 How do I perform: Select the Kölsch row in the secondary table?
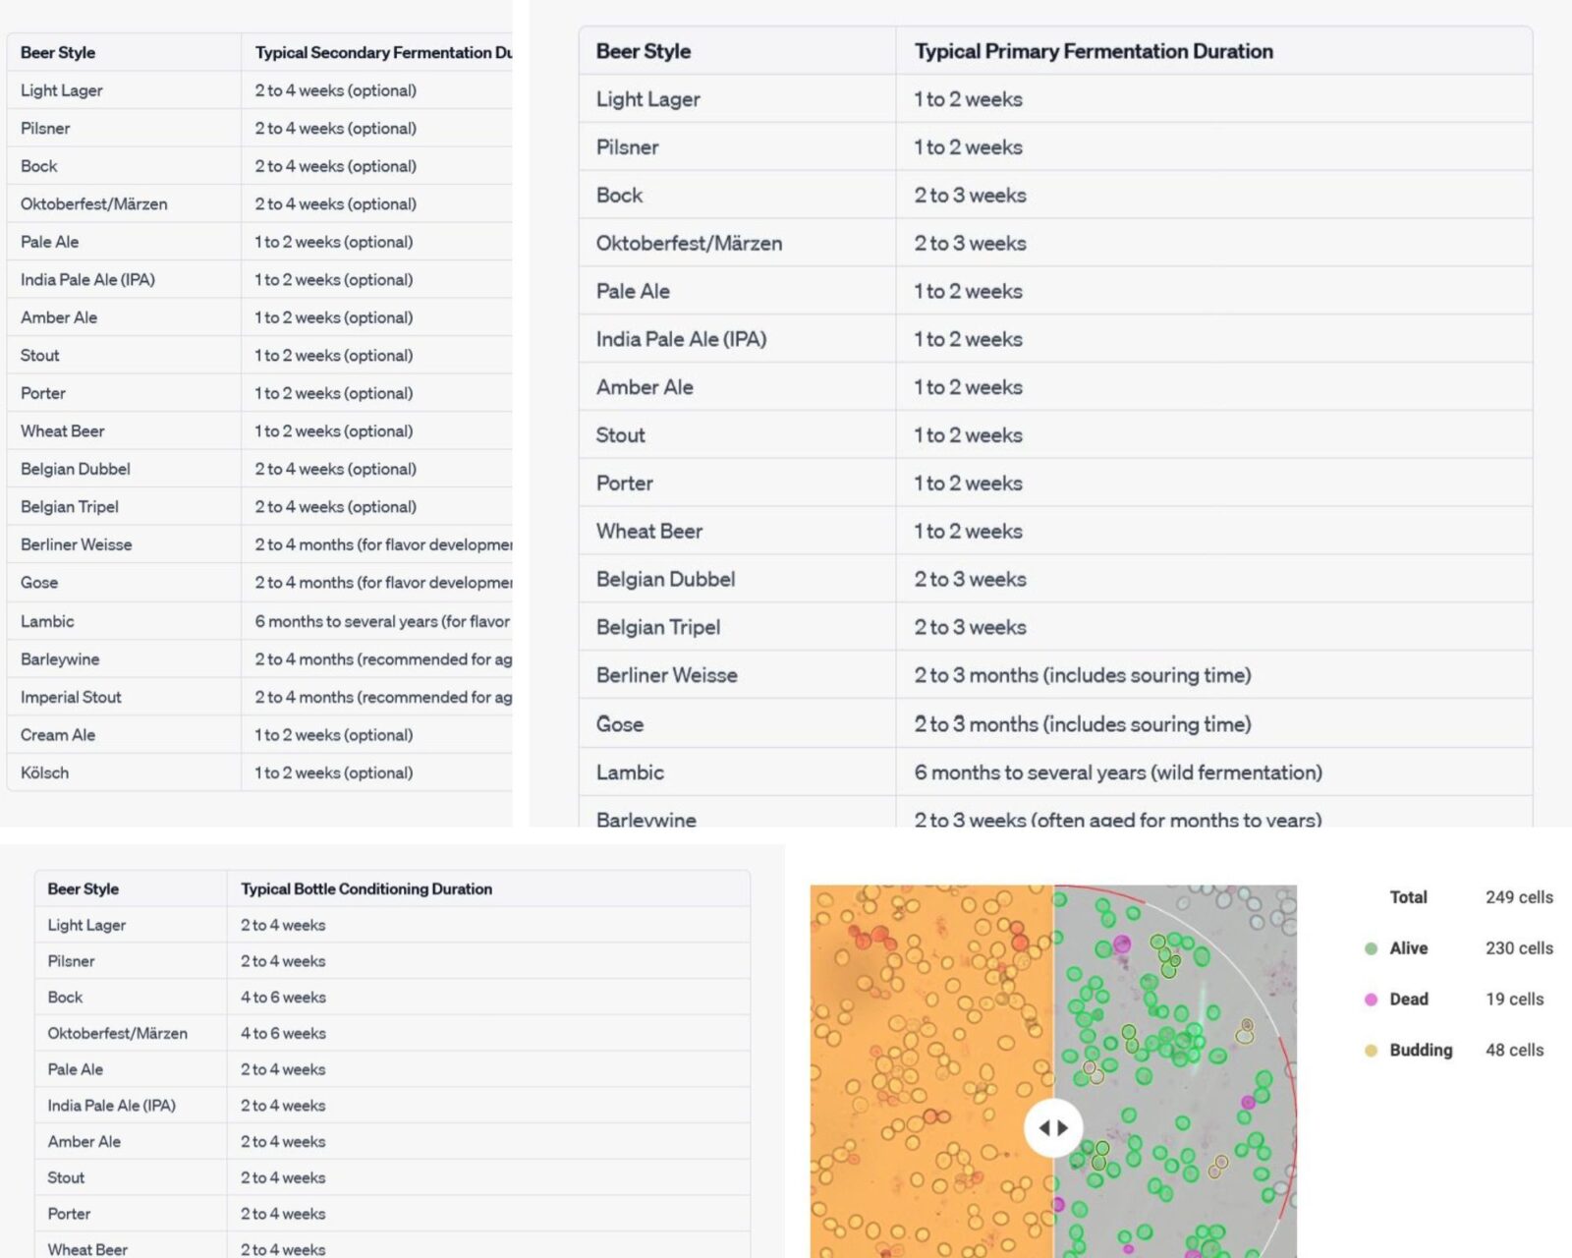pyautogui.click(x=45, y=772)
